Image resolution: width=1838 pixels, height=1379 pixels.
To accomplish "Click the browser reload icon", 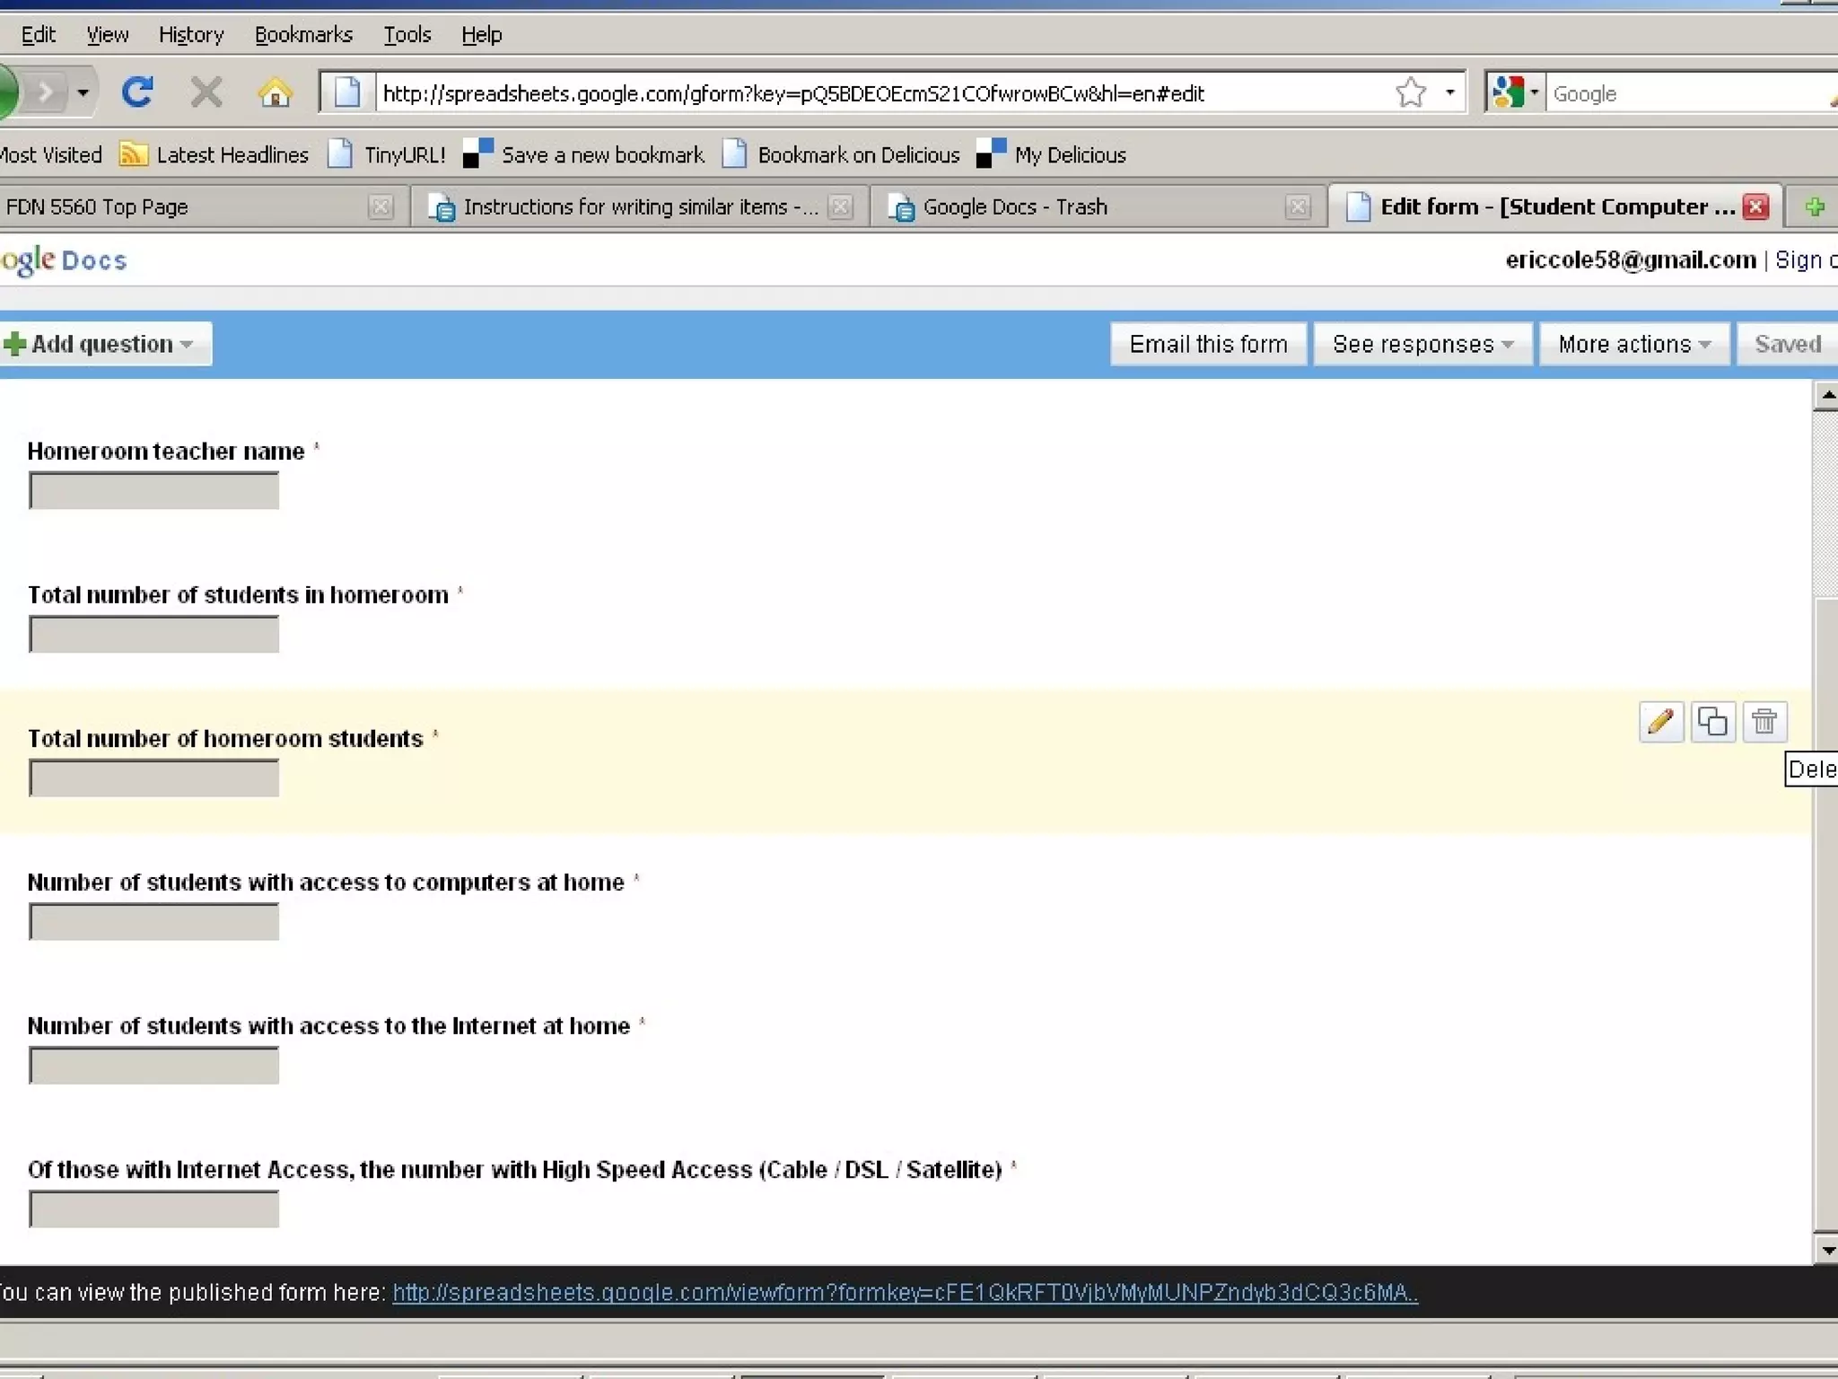I will pos(137,92).
